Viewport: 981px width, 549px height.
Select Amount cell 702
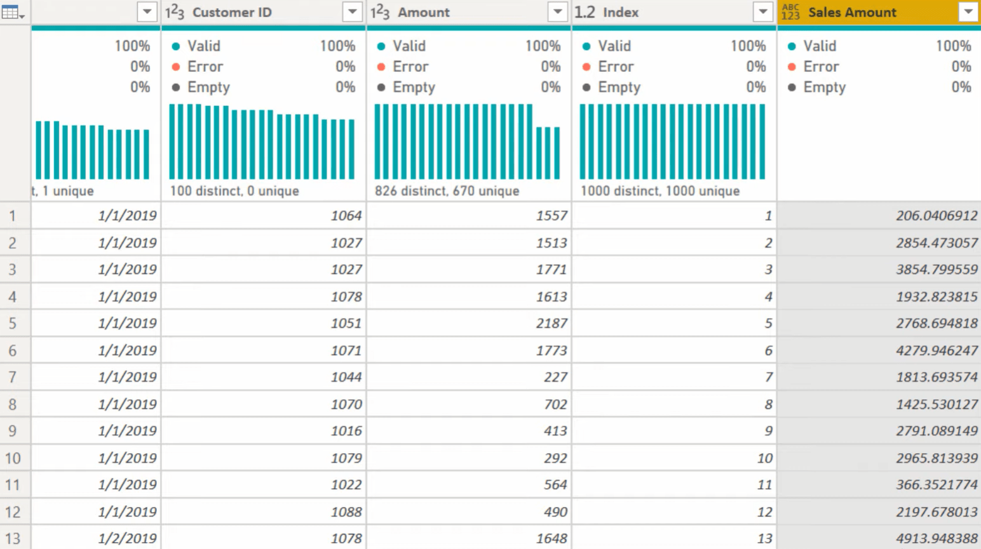coord(469,404)
